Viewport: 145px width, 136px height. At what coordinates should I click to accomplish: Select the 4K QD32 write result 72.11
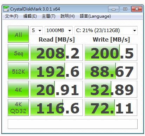click(x=111, y=107)
